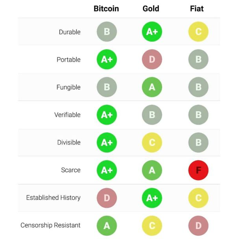236x242 pixels.
Task: Select Gold's Portable D grade circle
Action: (x=152, y=59)
